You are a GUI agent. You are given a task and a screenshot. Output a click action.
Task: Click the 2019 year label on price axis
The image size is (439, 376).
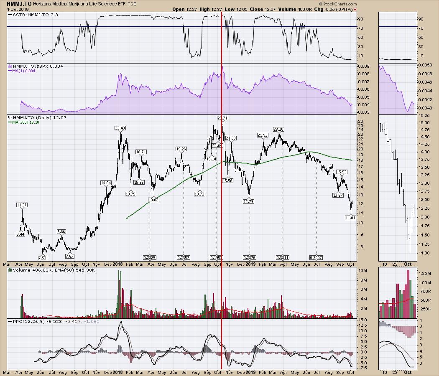(x=250, y=264)
